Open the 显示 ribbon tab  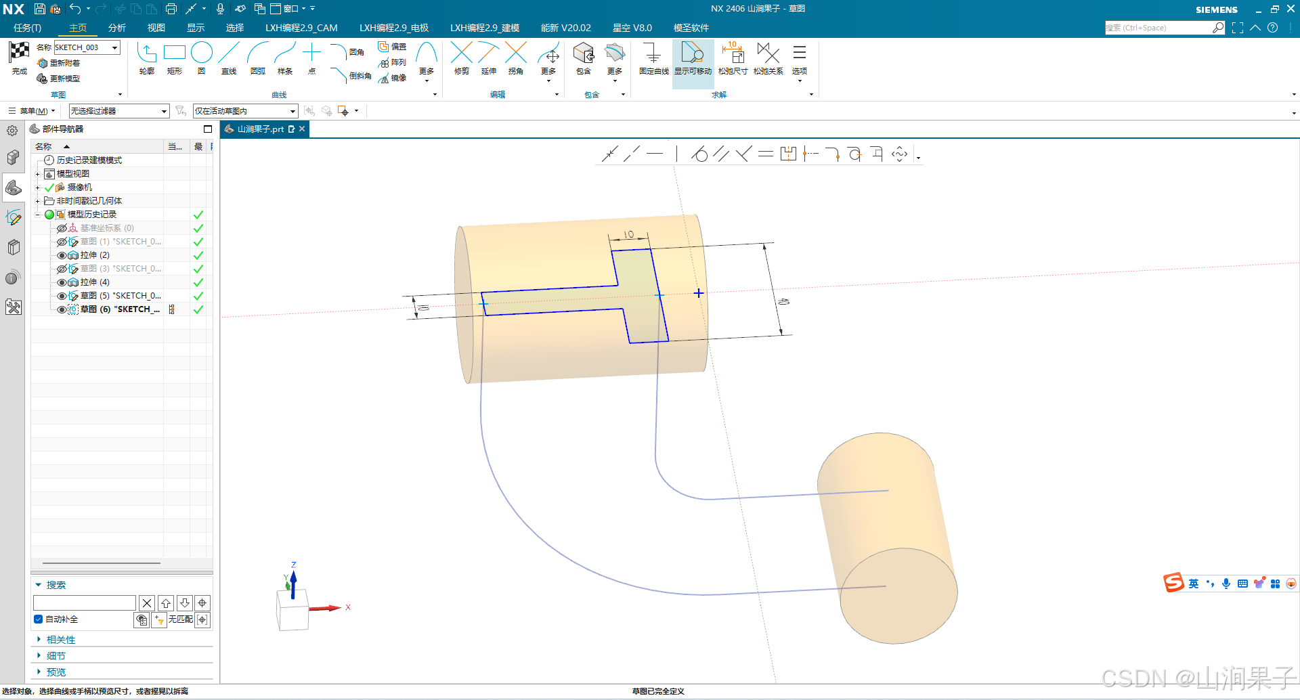(x=196, y=28)
